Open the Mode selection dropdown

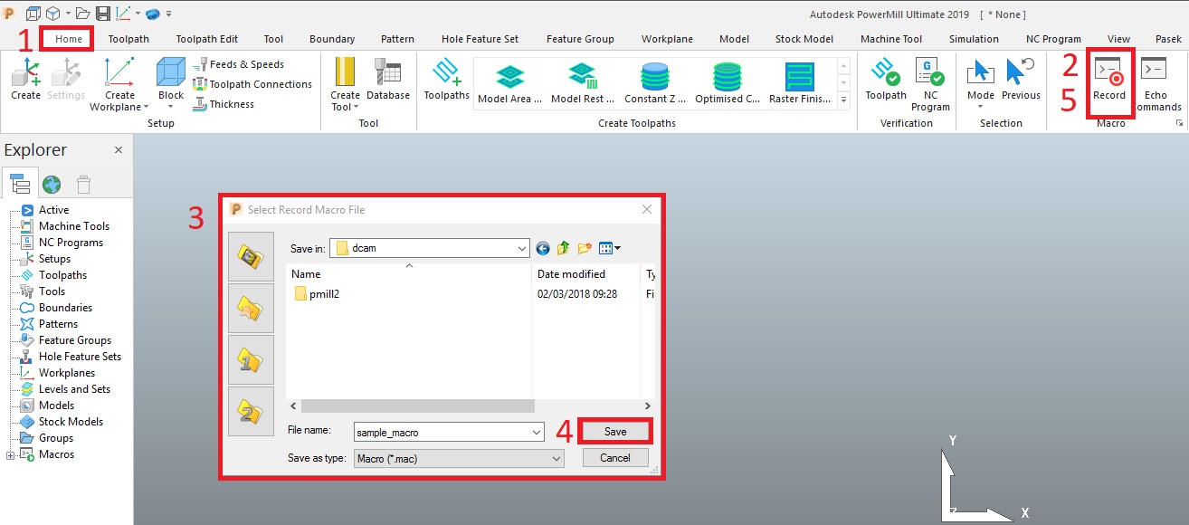coord(981,107)
